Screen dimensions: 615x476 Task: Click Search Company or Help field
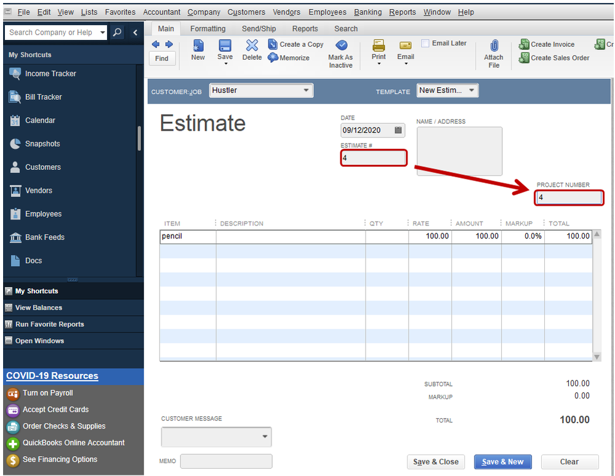52,32
